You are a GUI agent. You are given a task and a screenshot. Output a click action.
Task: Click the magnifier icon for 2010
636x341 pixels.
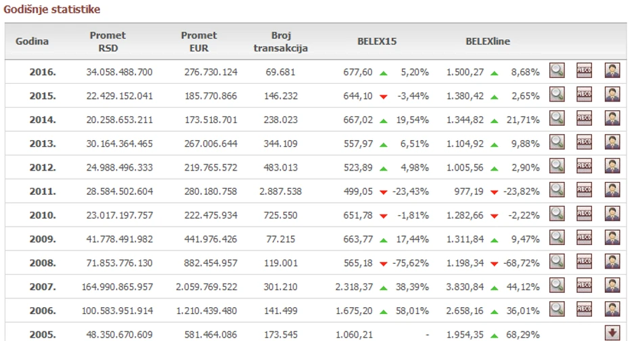point(557,214)
